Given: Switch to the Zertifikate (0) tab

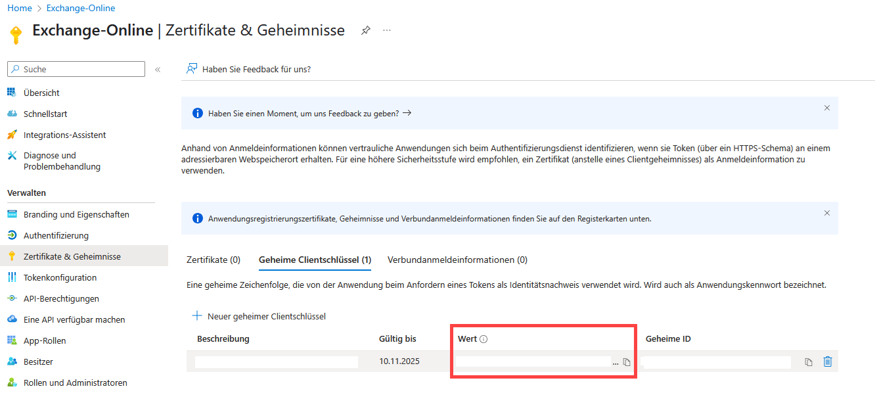Looking at the screenshot, I should pyautogui.click(x=213, y=260).
